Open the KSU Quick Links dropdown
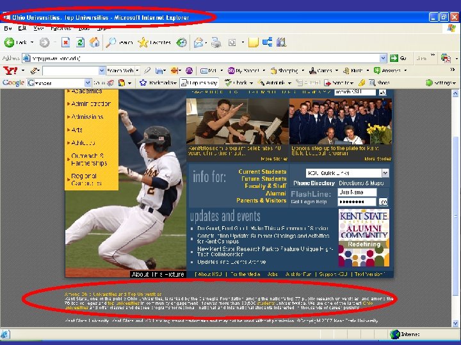 pos(385,173)
